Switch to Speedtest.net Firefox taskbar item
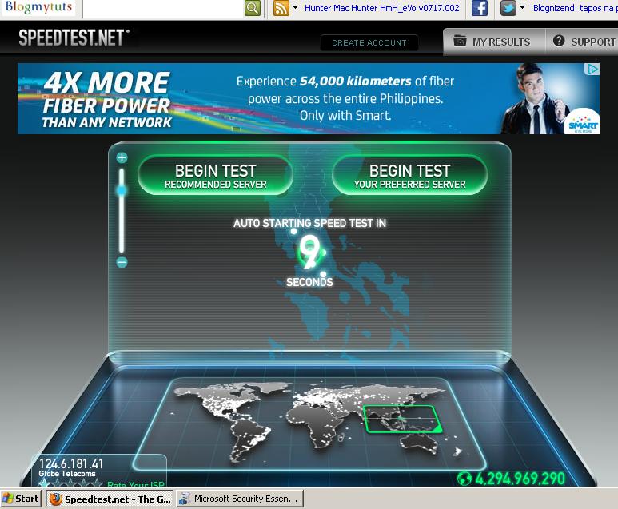This screenshot has width=618, height=509. coord(110,499)
